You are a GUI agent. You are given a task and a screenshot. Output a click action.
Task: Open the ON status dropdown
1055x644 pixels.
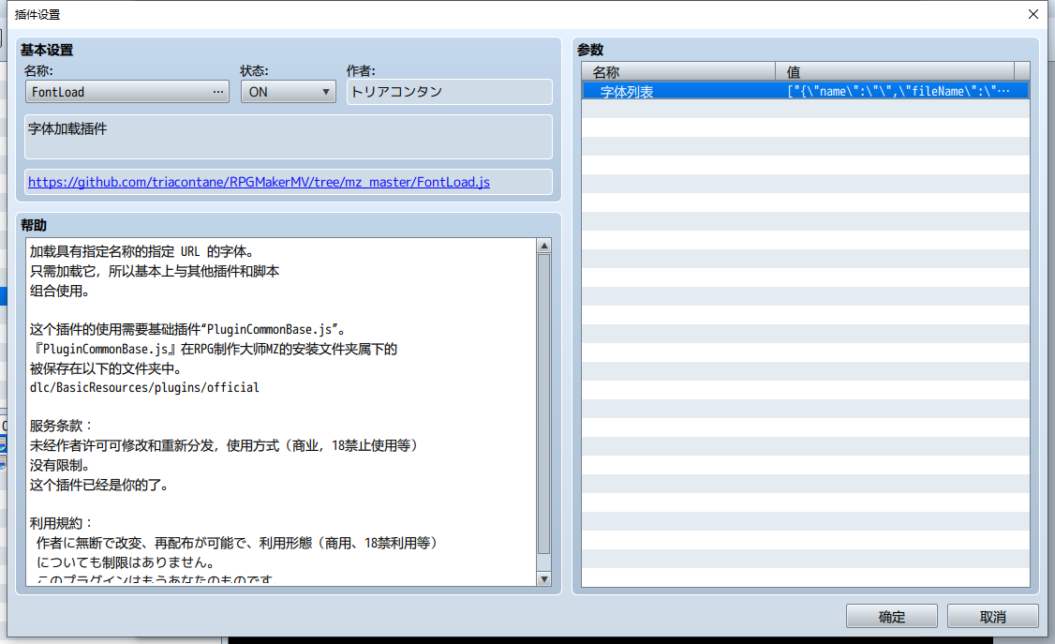[x=288, y=92]
